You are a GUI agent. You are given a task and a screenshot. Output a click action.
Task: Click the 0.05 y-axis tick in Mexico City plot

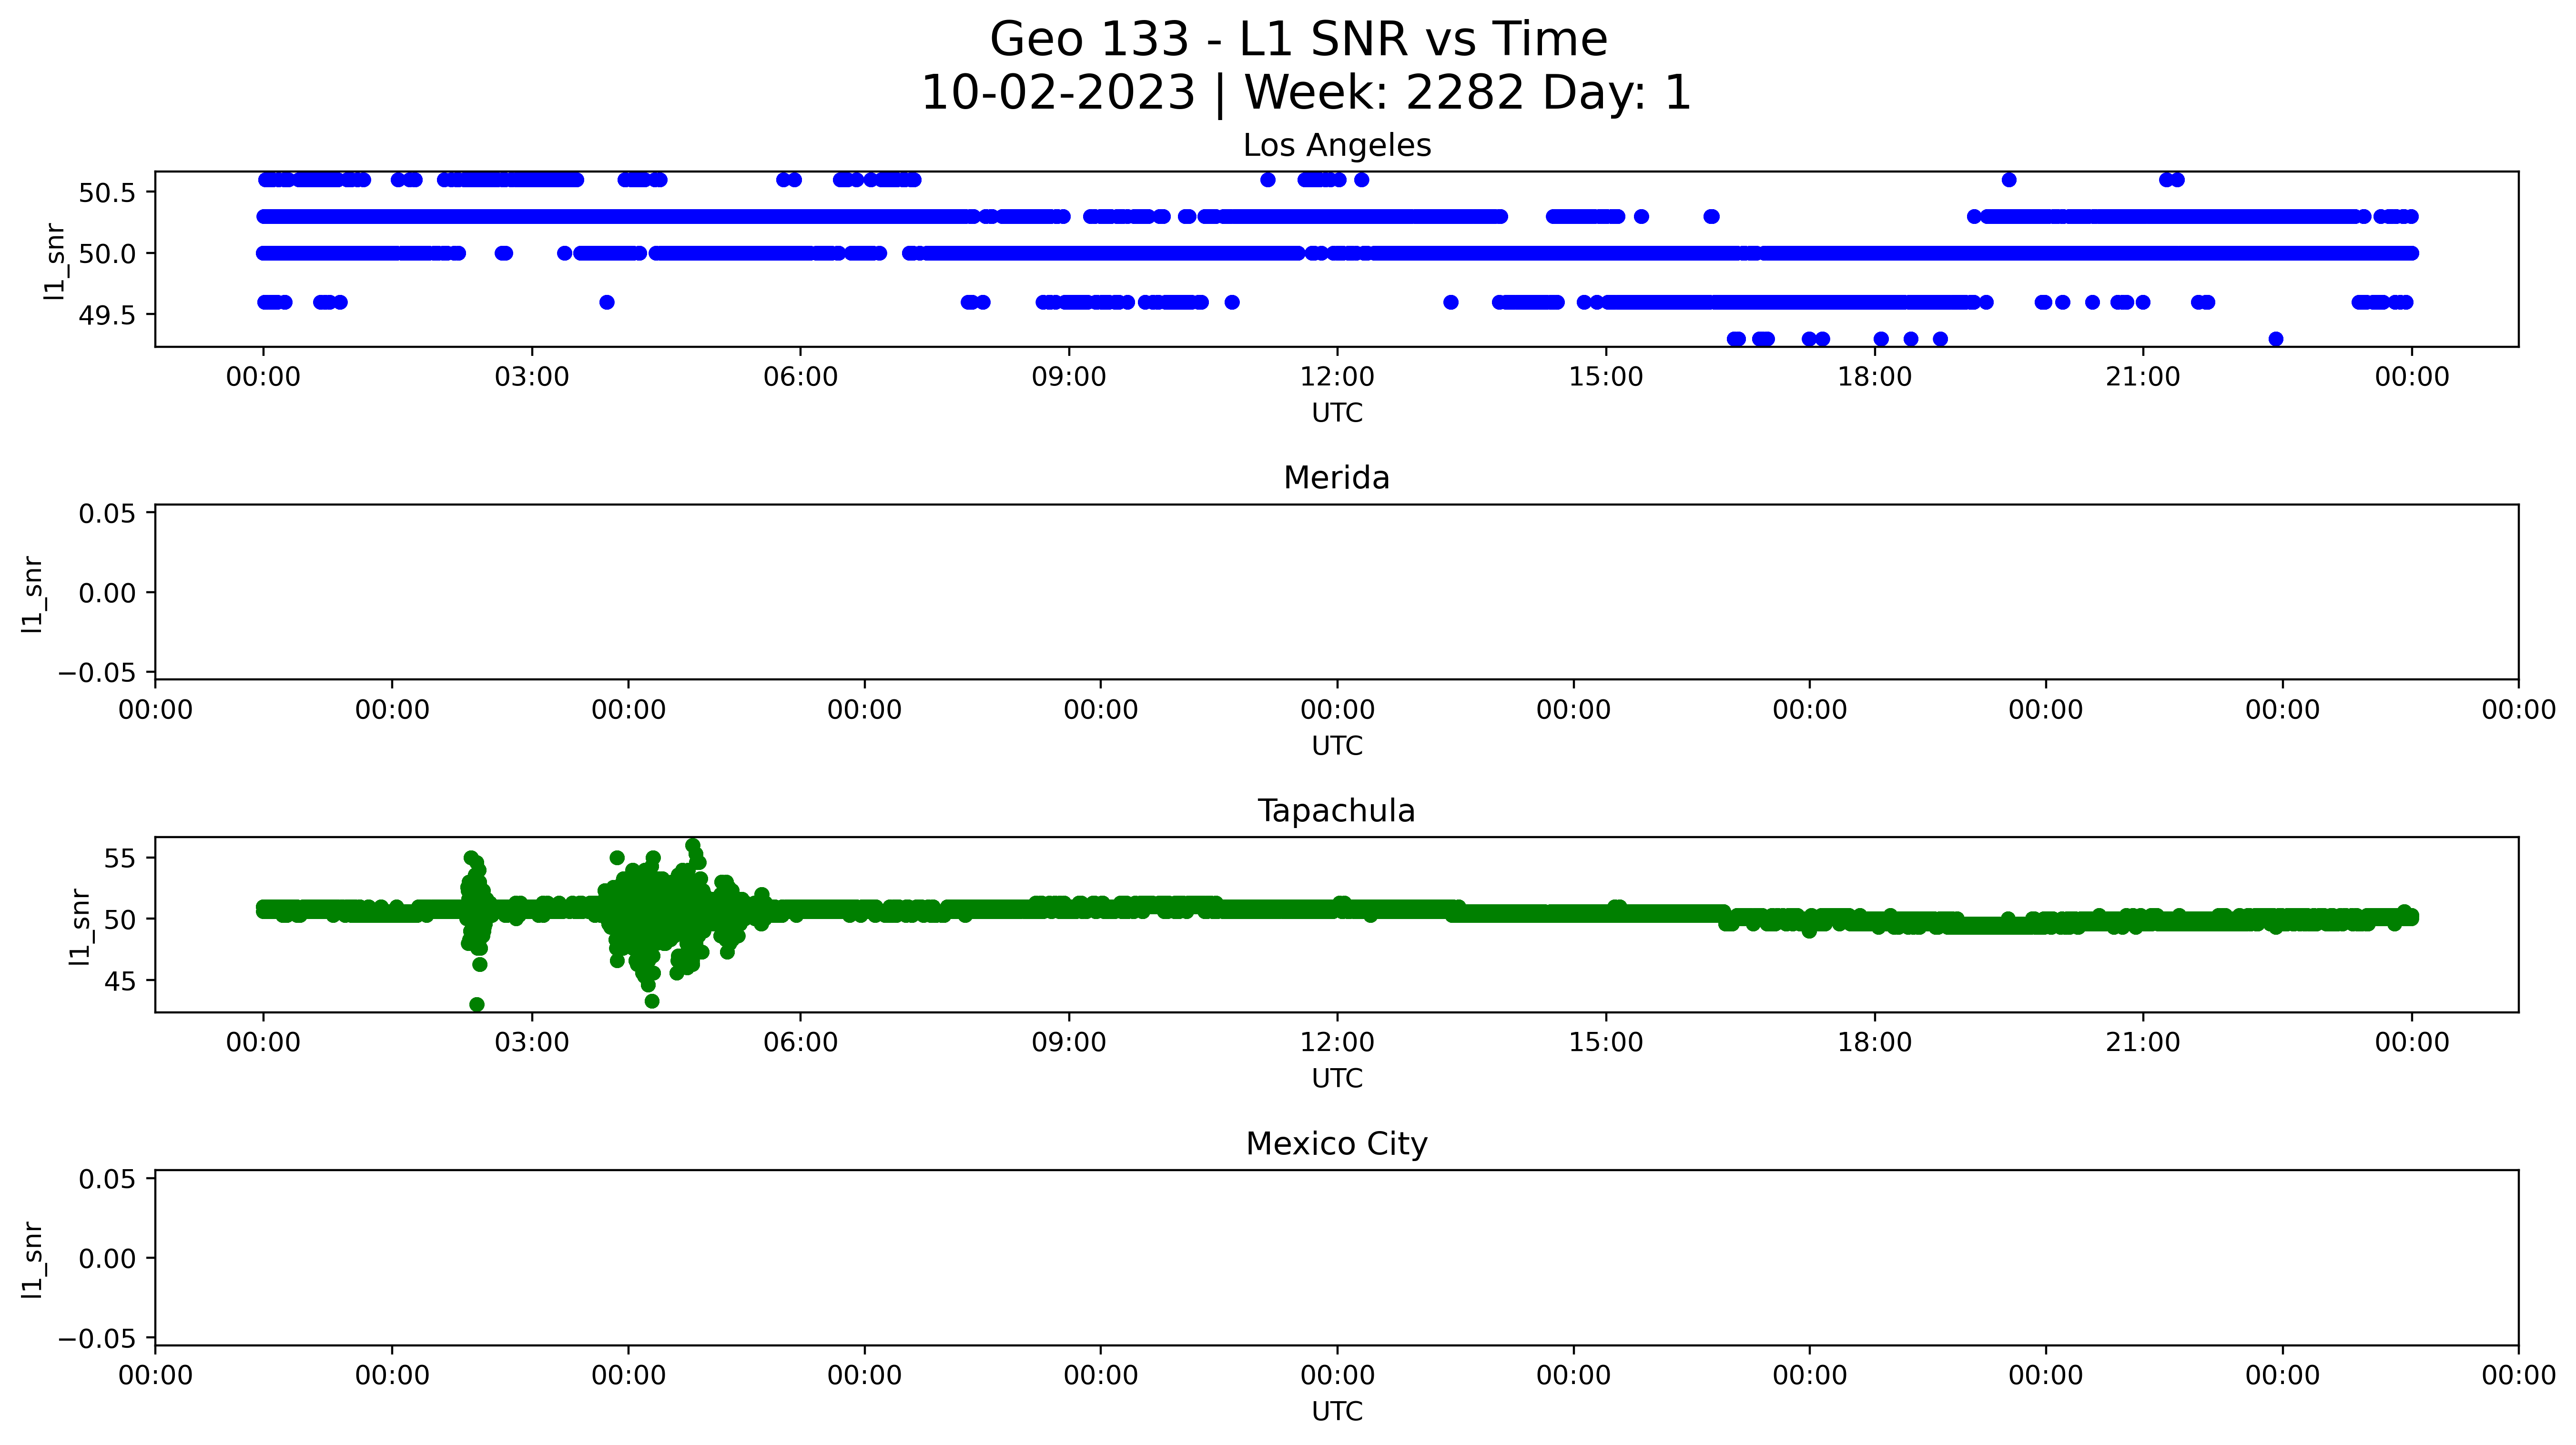107,1180
